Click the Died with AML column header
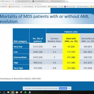The width and height of the screenshot is (94, 94). point(71,38)
